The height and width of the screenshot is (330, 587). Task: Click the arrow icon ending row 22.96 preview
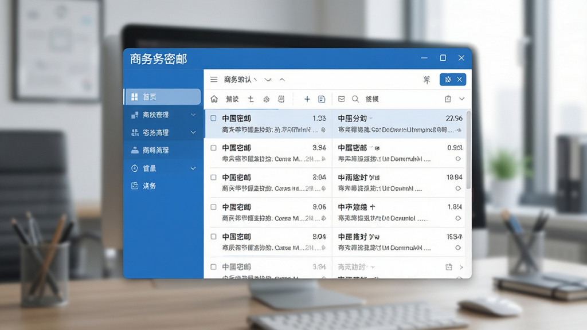459,130
